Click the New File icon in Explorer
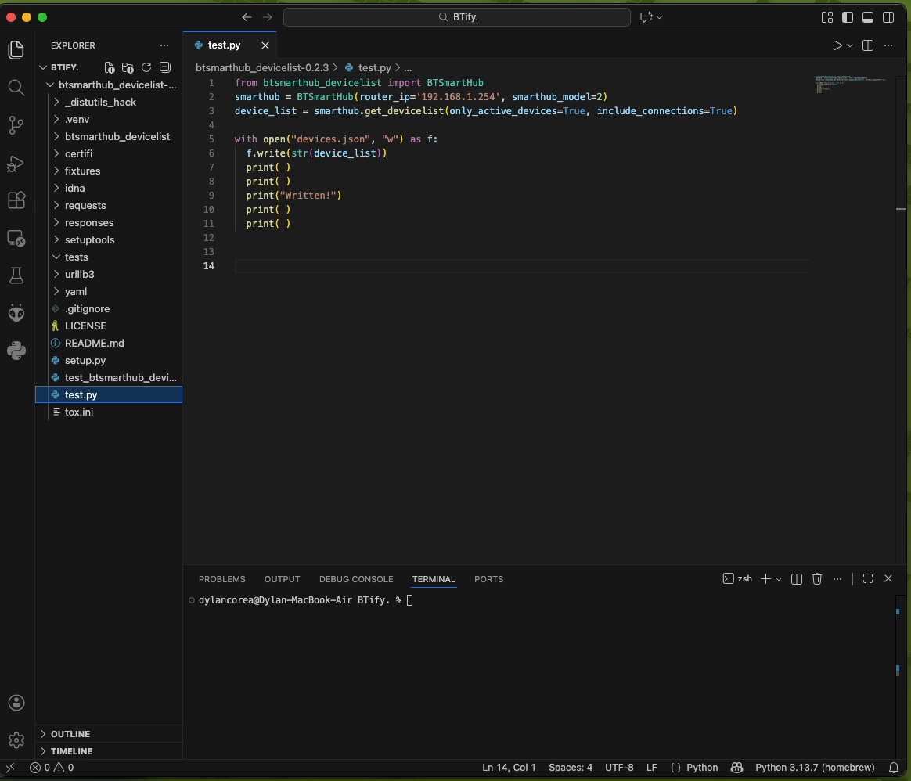Image resolution: width=911 pixels, height=781 pixels. coord(110,68)
